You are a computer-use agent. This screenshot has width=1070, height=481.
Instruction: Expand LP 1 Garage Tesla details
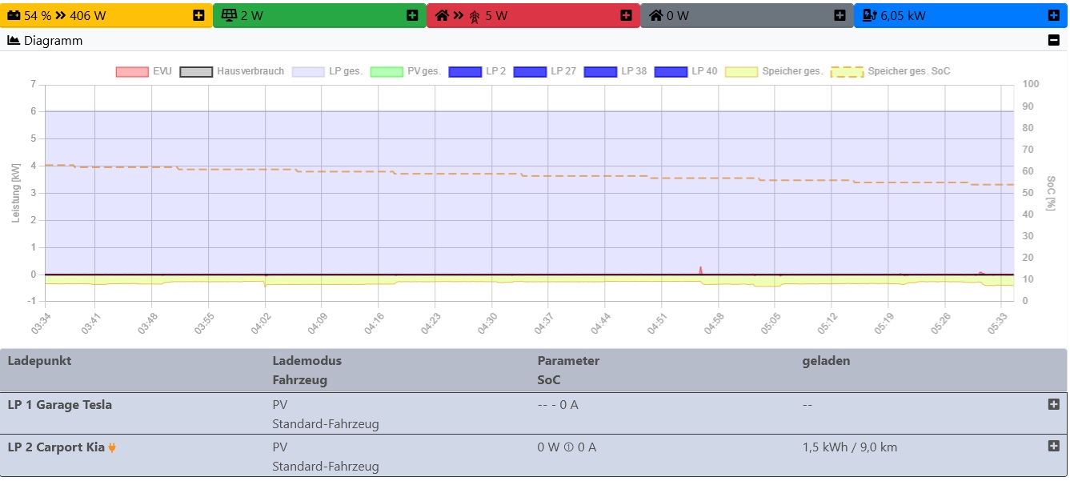click(x=1053, y=404)
